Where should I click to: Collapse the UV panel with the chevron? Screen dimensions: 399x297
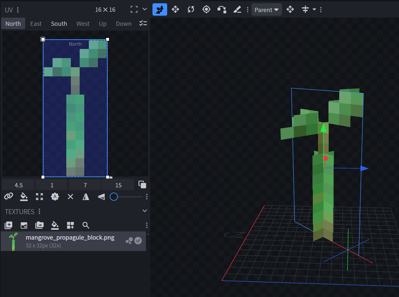[x=145, y=9]
